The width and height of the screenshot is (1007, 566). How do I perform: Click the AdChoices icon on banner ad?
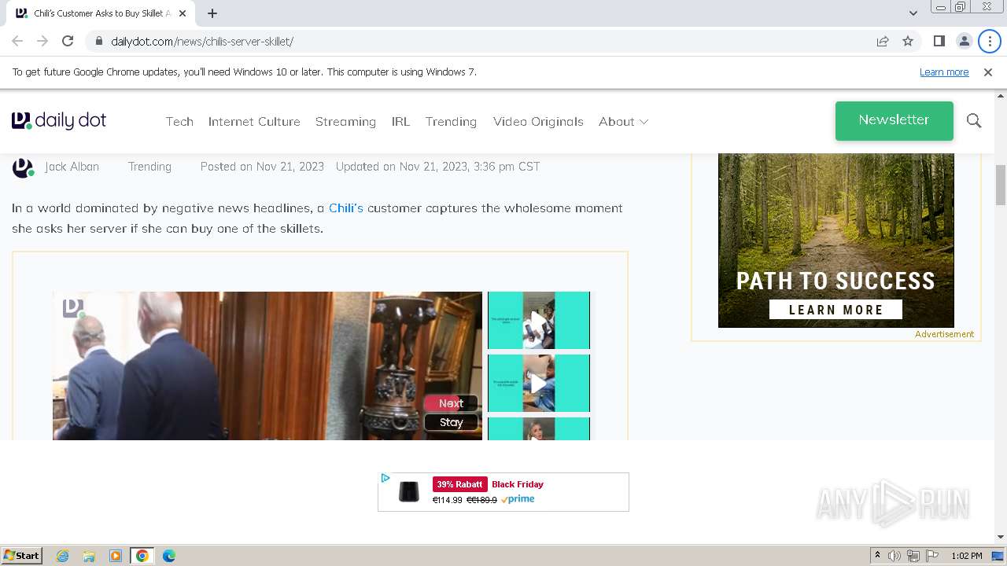[385, 478]
